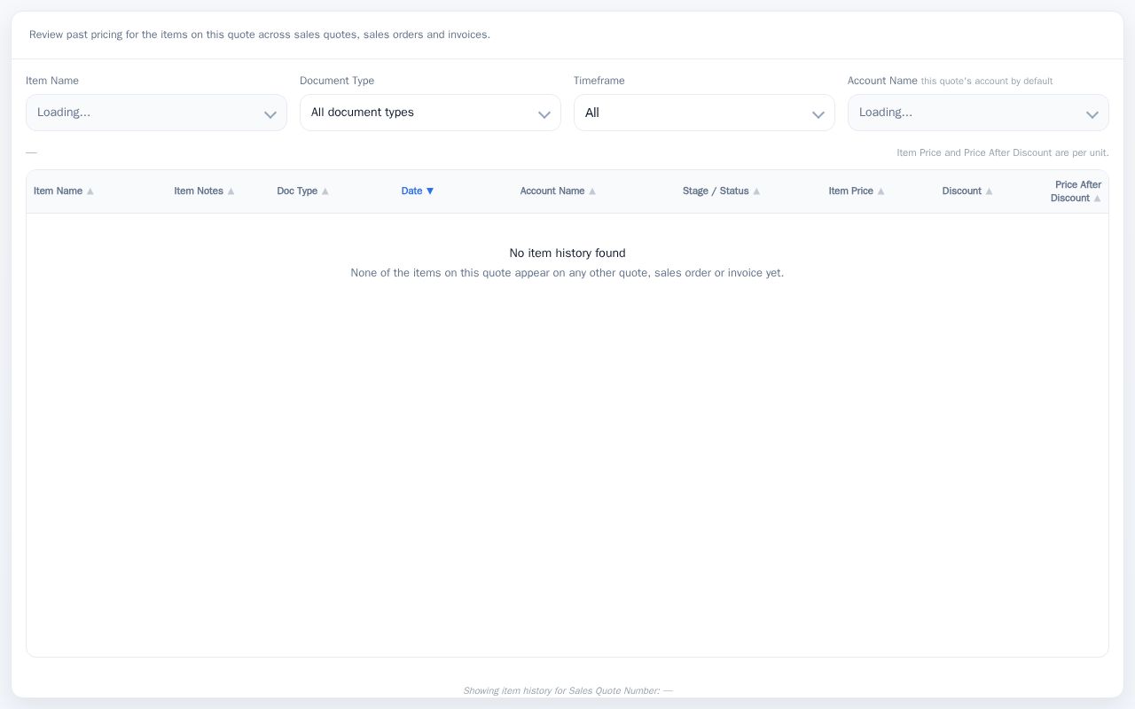The height and width of the screenshot is (709, 1135).
Task: Sort table by Date column
Action: coord(417,191)
